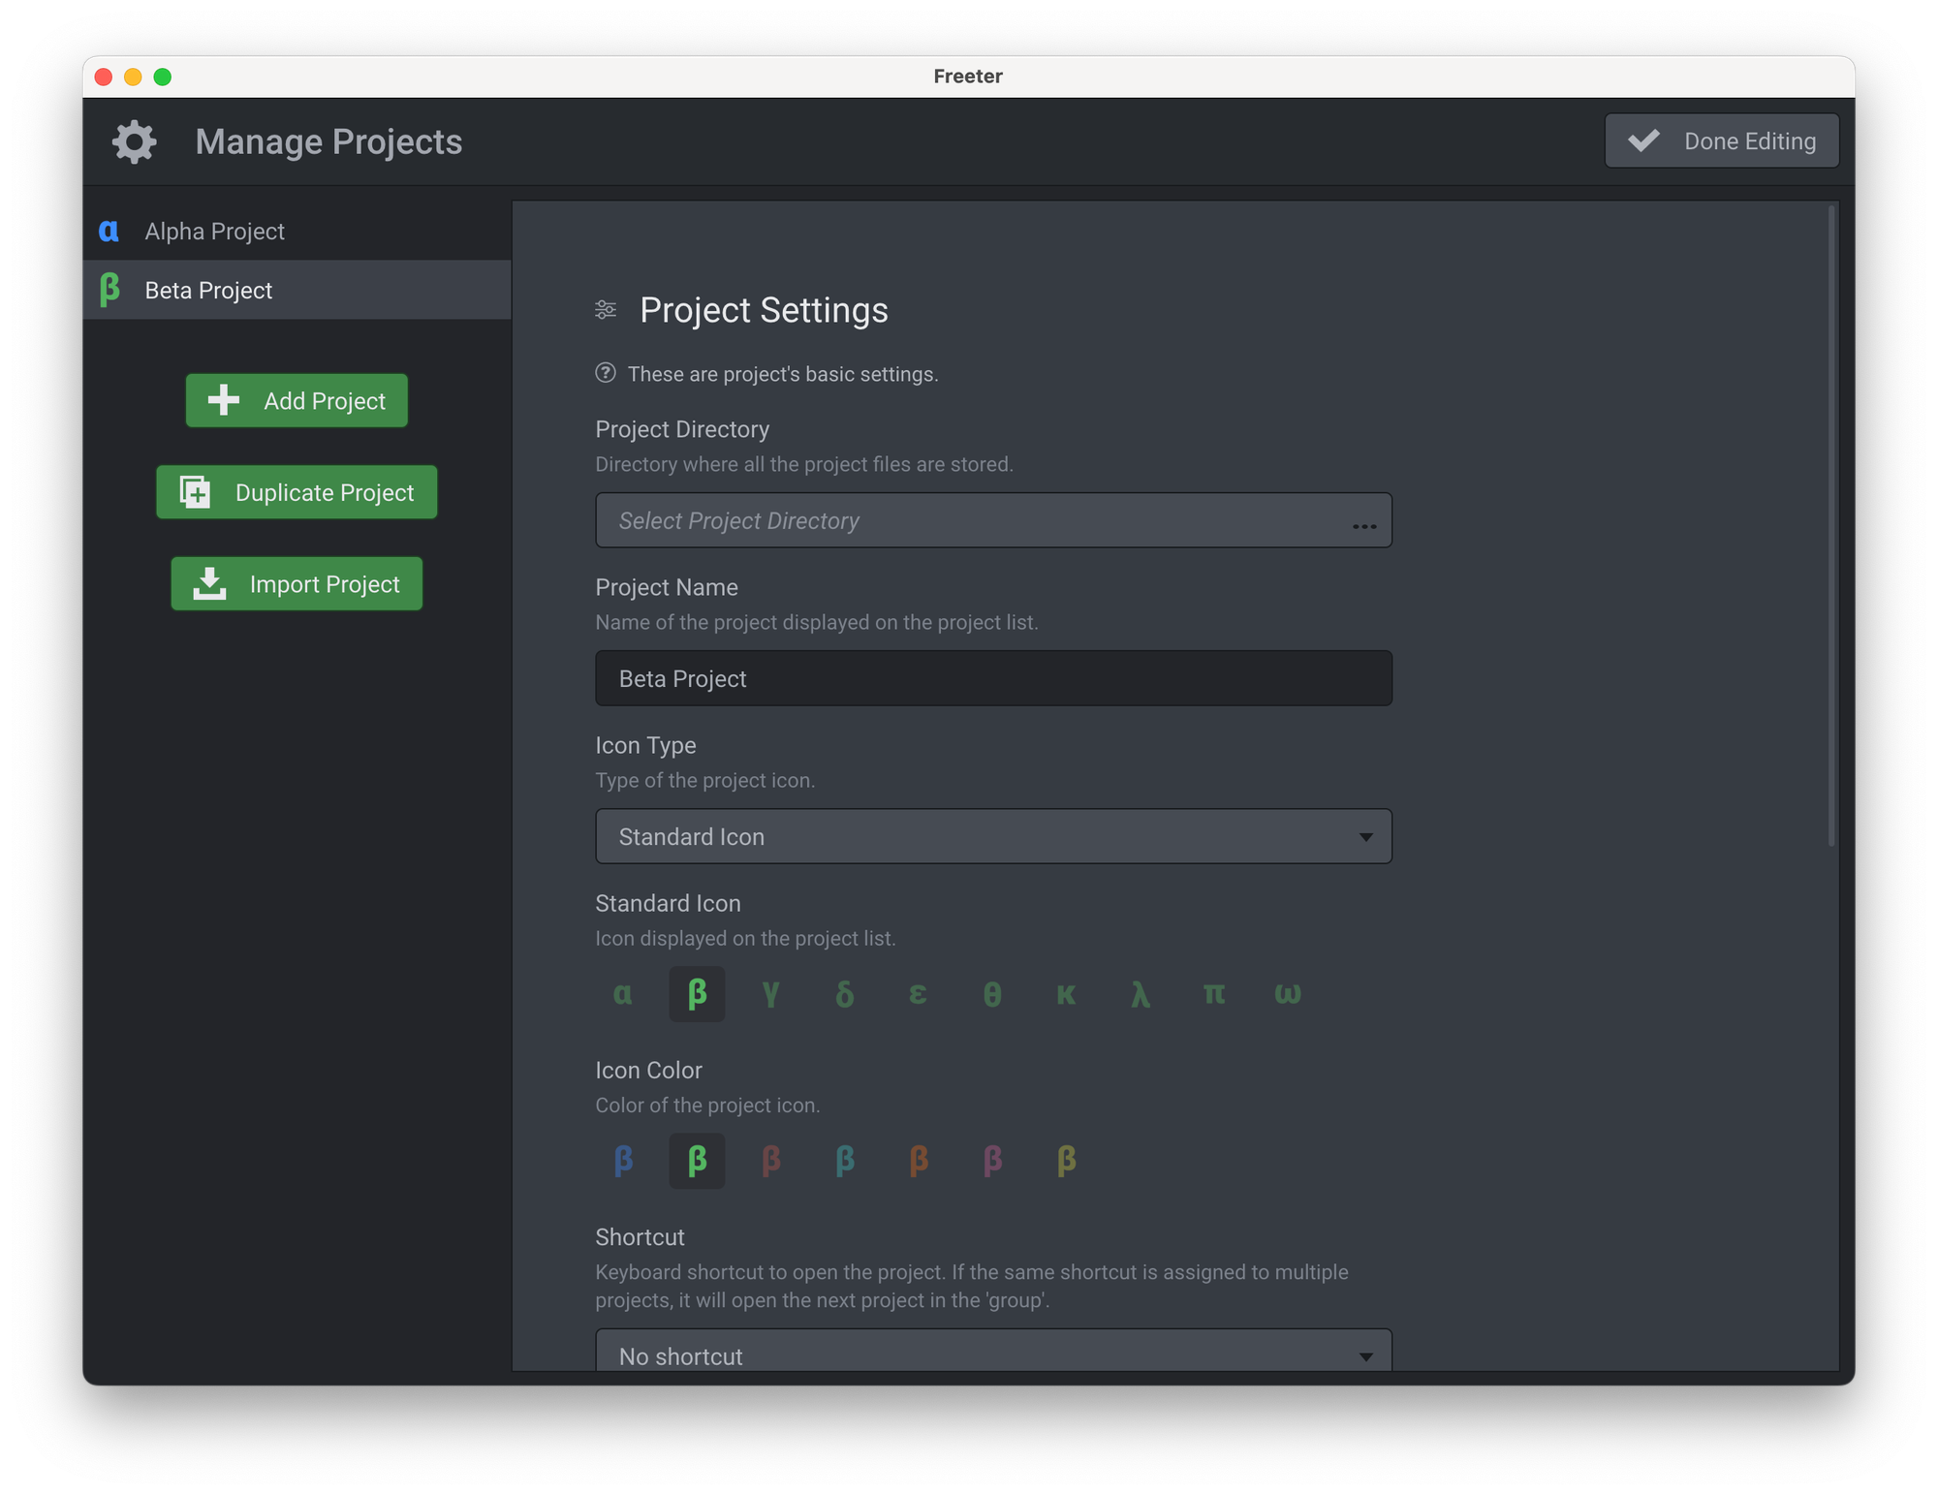Click the Project Name text field
The image size is (1938, 1495).
993,678
